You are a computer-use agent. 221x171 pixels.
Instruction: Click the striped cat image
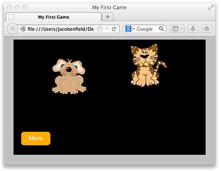click(x=149, y=65)
